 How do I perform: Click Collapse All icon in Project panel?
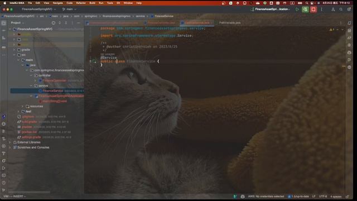pyautogui.click(x=66, y=23)
